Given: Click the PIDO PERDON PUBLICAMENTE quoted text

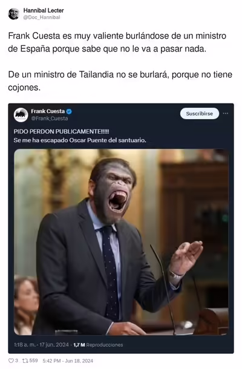Looking at the screenshot, I should pyautogui.click(x=61, y=131).
